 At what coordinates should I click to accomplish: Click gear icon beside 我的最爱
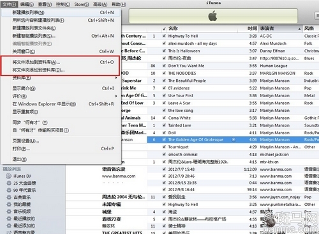(9, 204)
